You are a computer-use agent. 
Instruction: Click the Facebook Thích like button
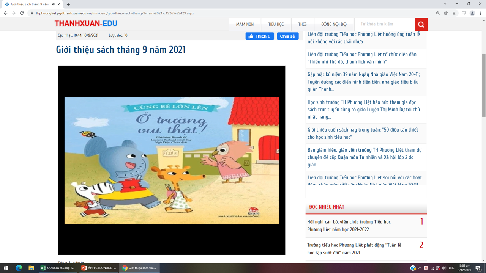[260, 36]
